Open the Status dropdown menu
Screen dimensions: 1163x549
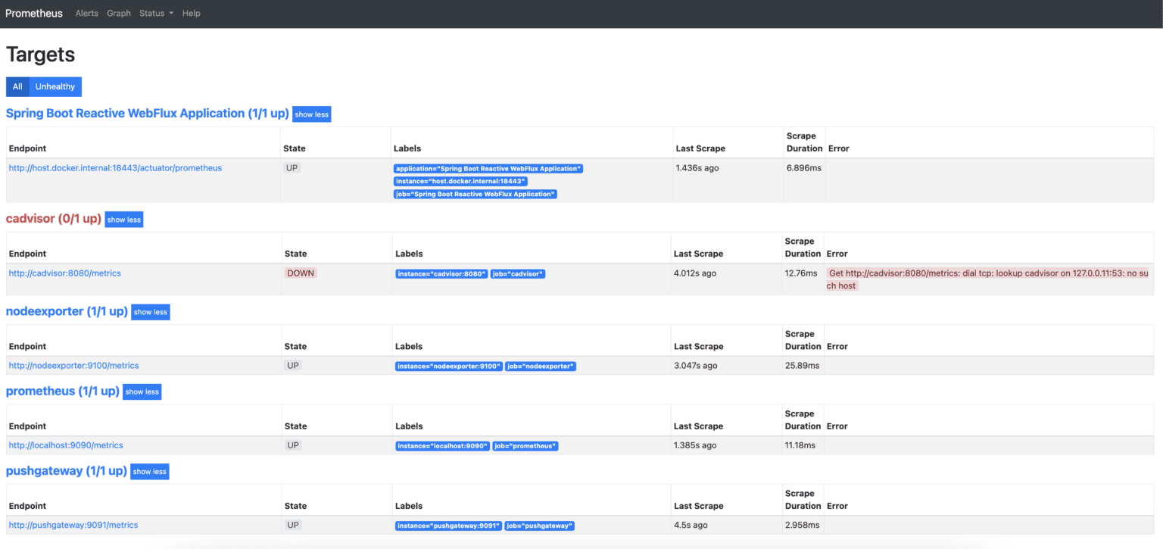pos(154,13)
